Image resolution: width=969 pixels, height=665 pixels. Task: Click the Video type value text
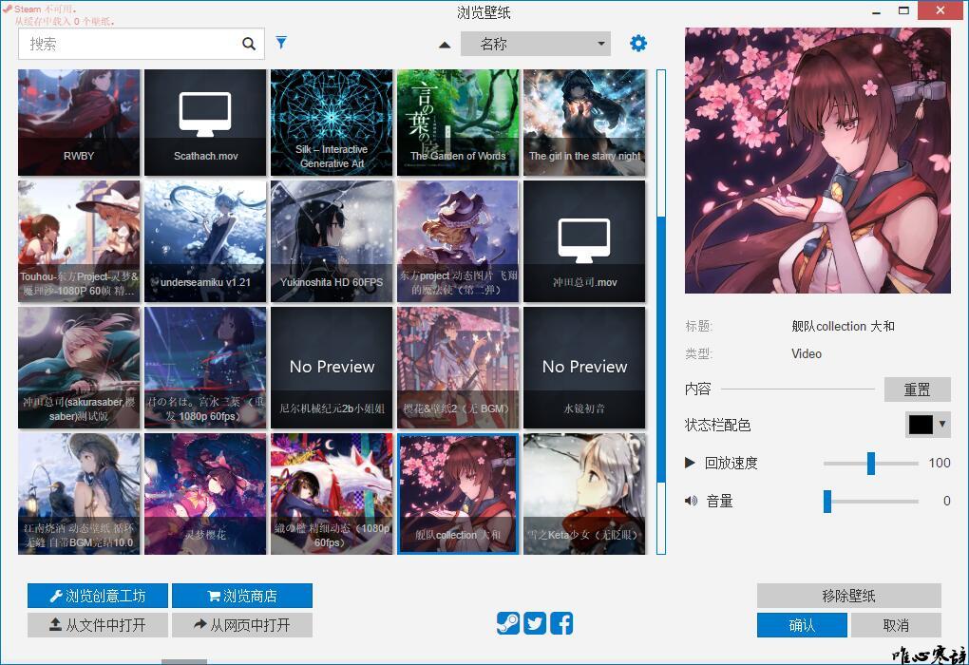click(807, 353)
